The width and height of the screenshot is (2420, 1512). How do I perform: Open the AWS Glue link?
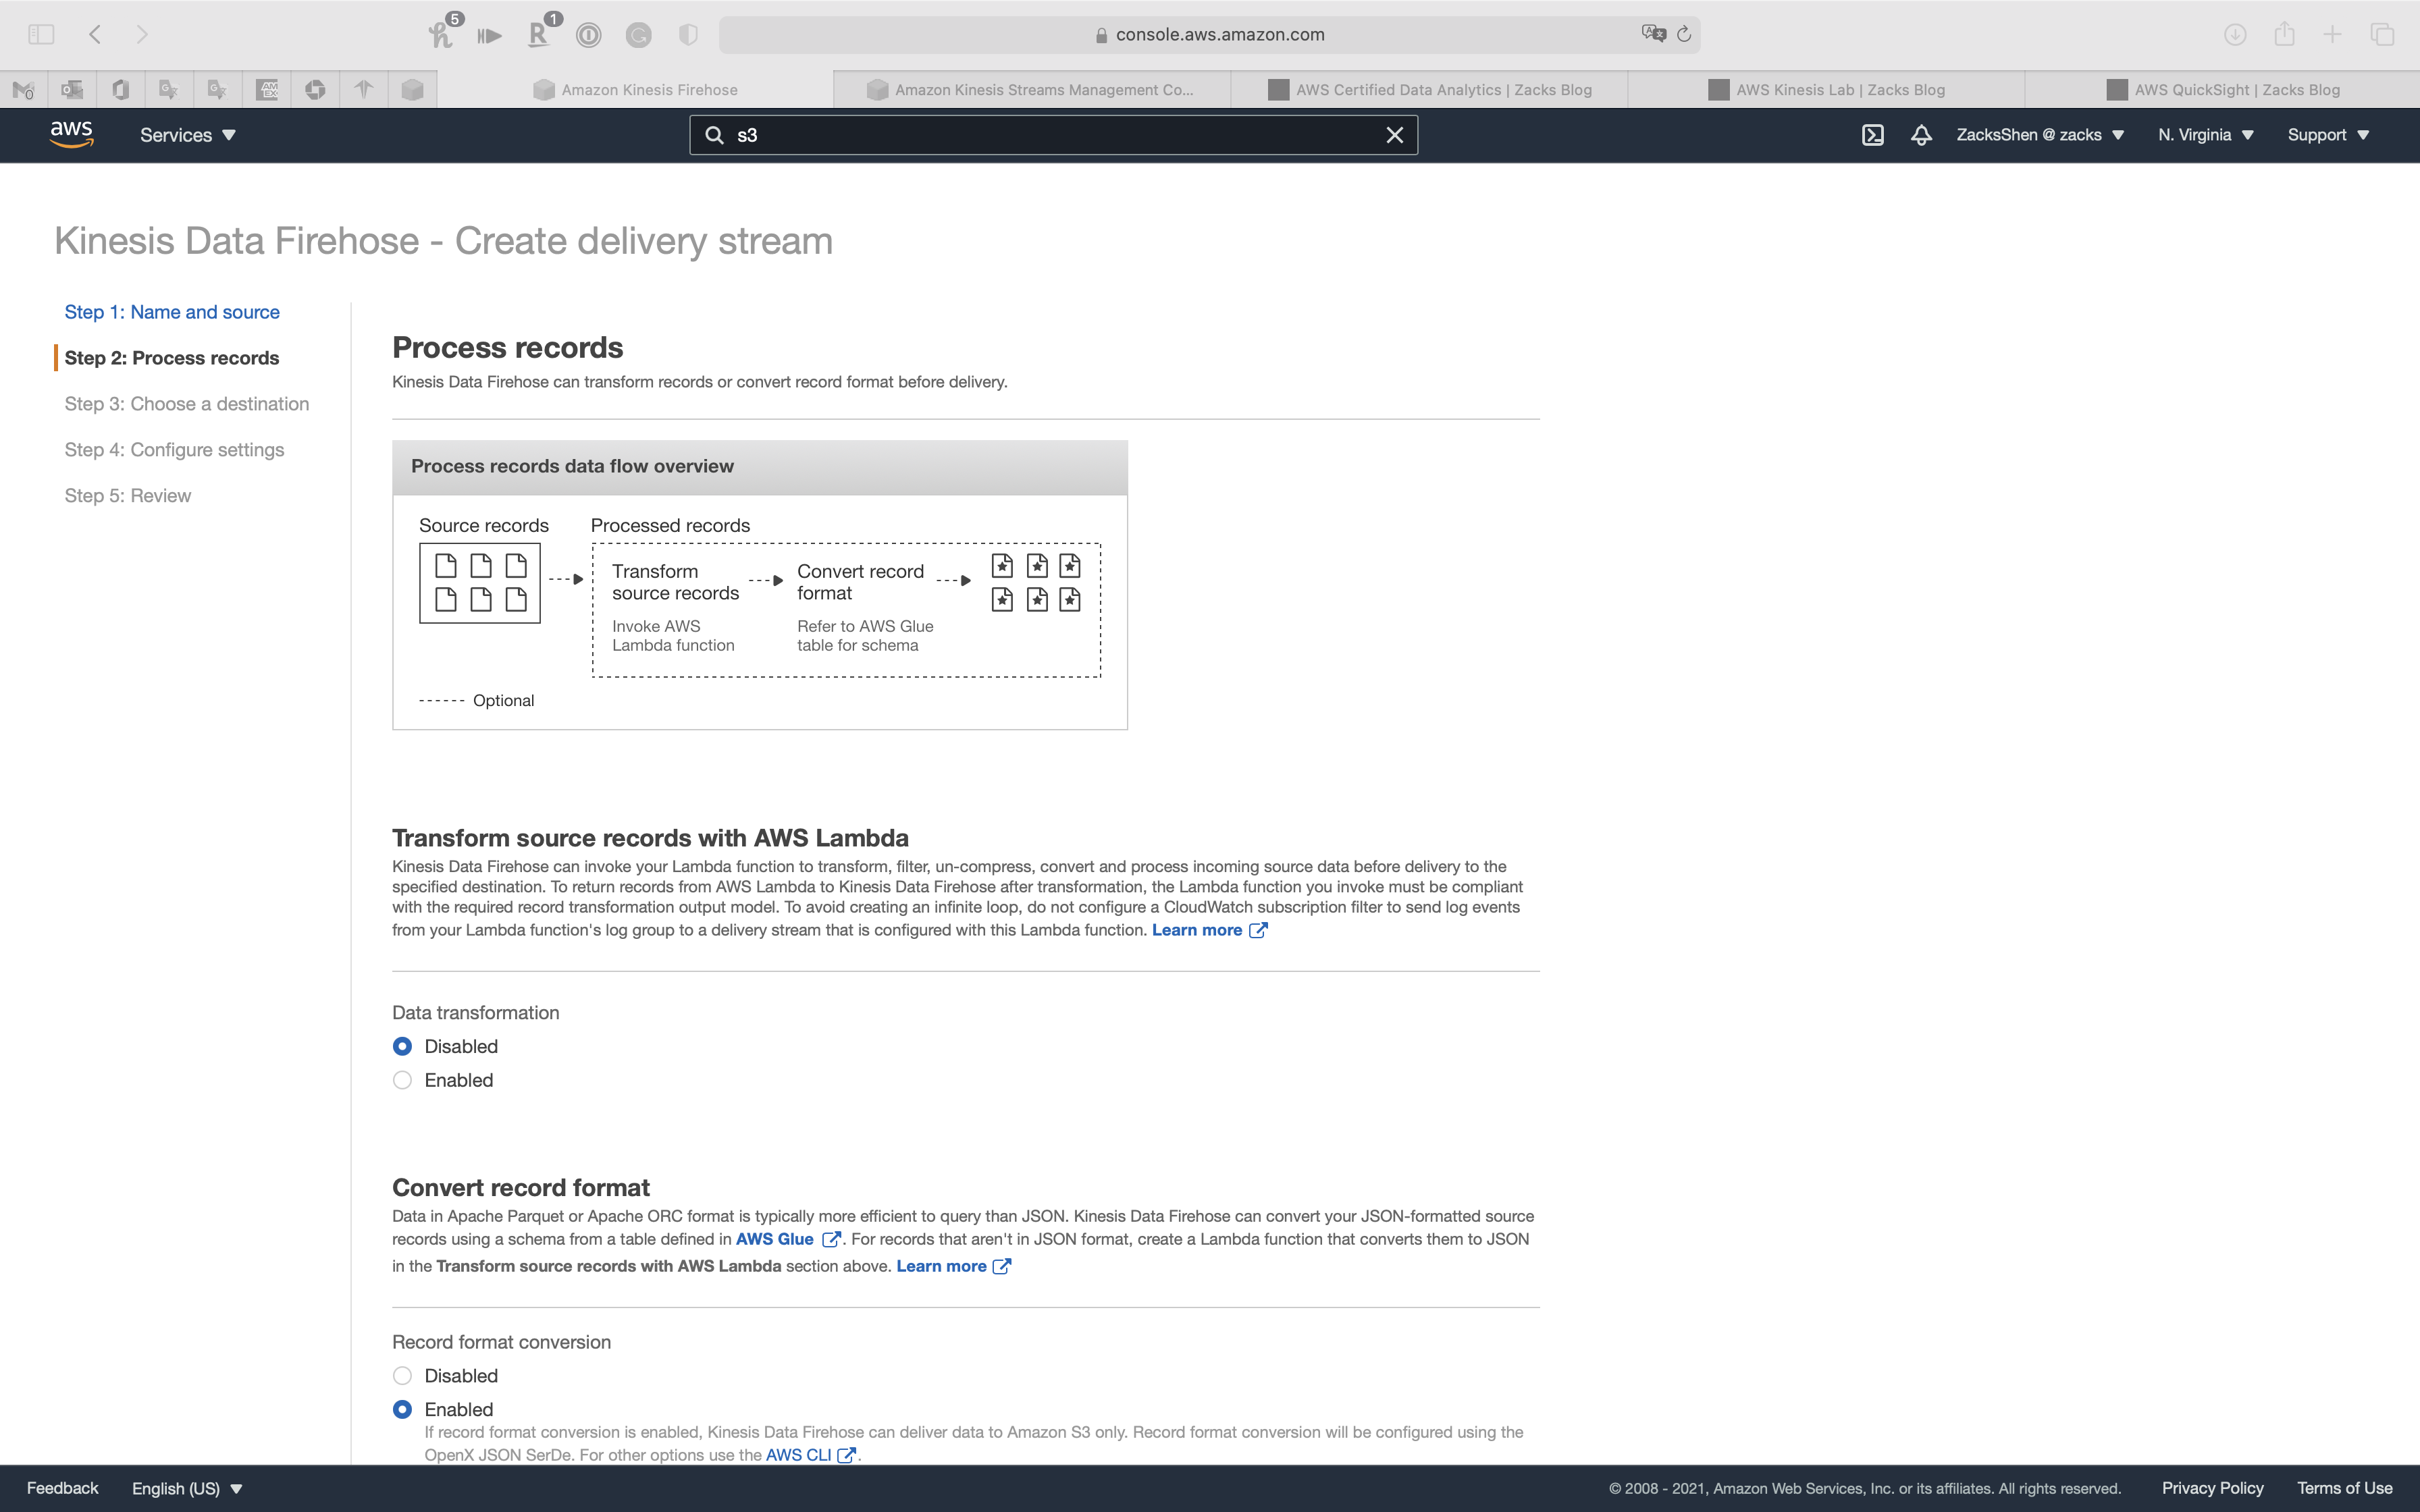click(775, 1239)
